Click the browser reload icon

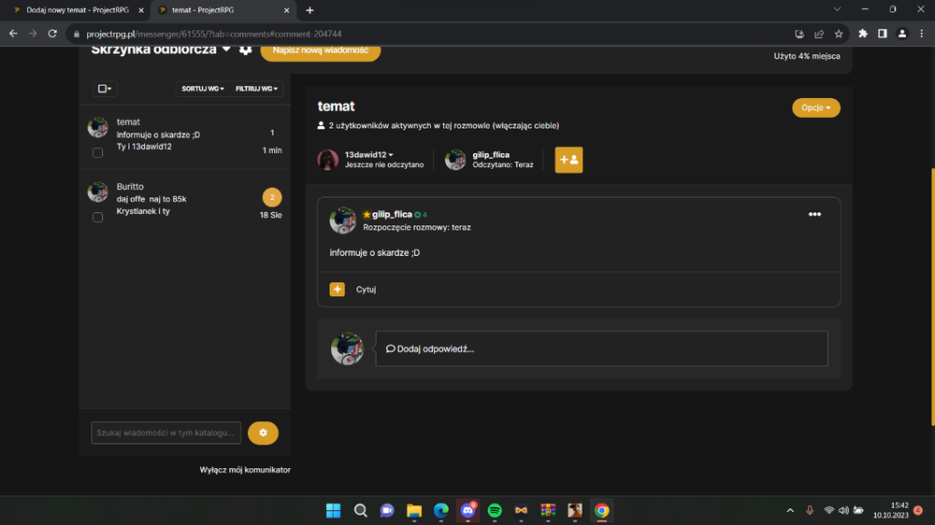(52, 34)
